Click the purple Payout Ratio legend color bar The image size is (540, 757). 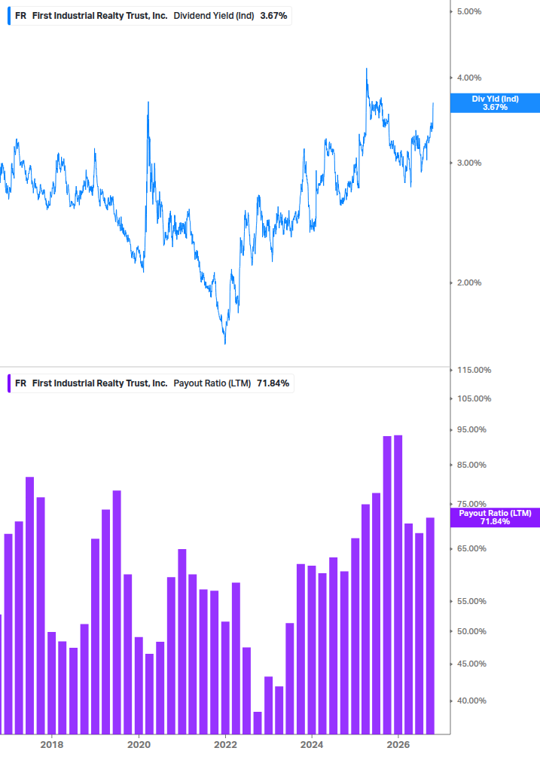coord(9,383)
